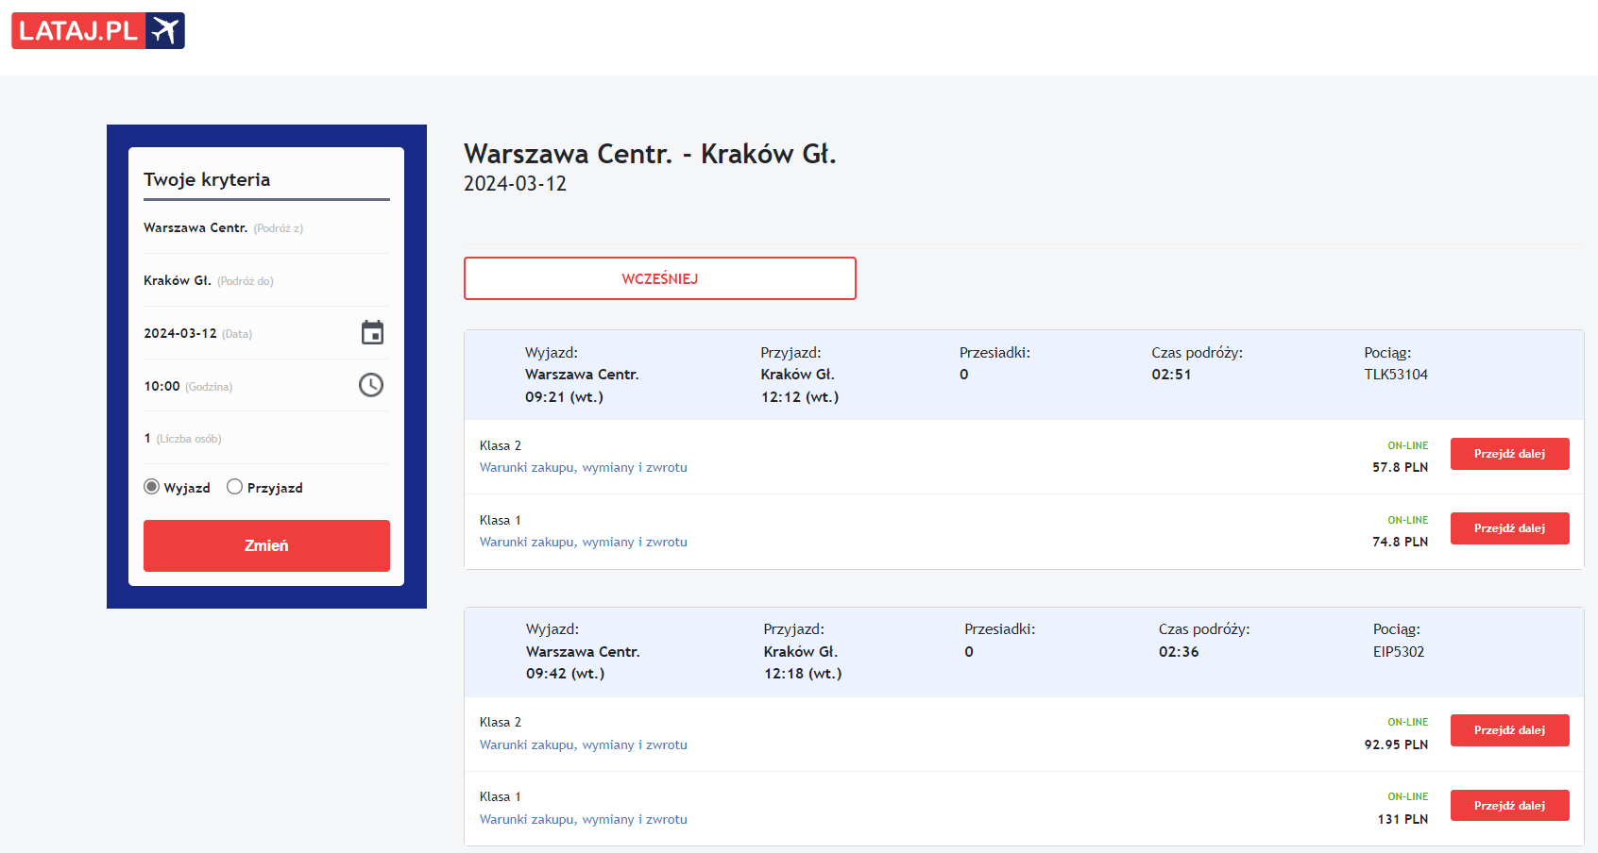Screen dimensions: 1598x853
Task: Open purchase conditions link for EIP5302 Klasa 1
Action: click(x=583, y=820)
